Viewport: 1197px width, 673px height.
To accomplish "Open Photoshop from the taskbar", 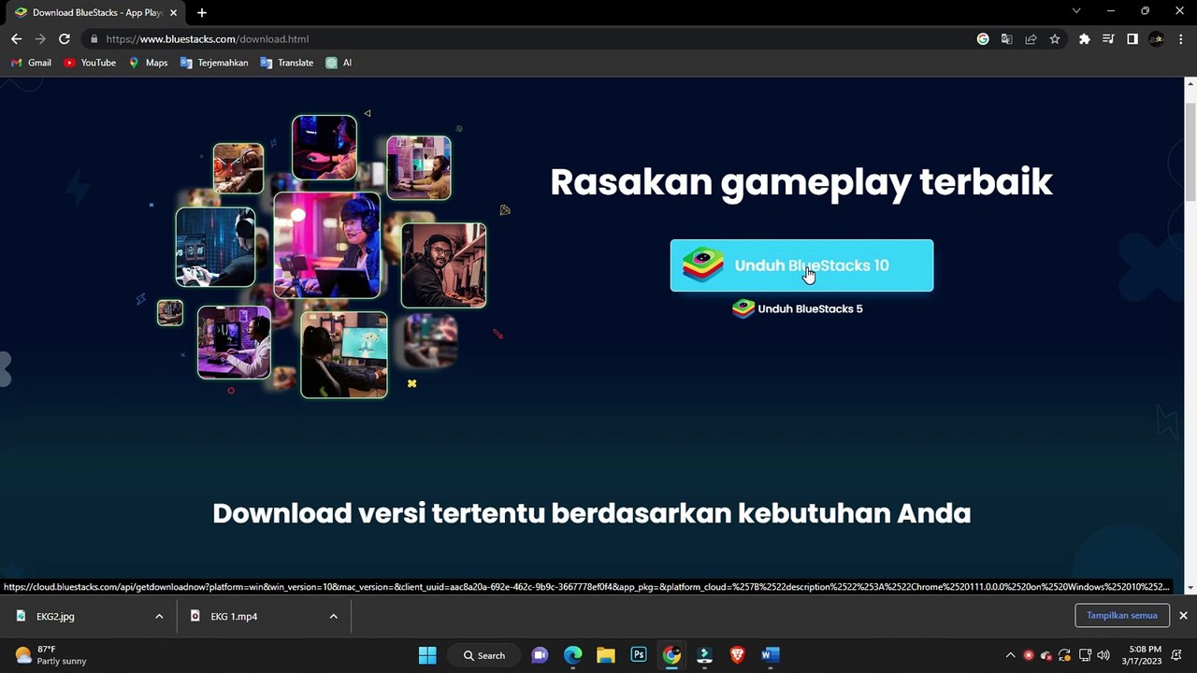I will tap(639, 655).
